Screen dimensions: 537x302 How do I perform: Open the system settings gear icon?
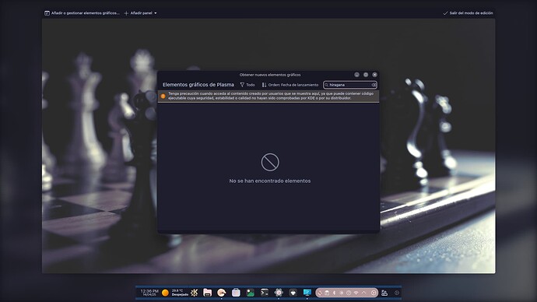click(279, 293)
